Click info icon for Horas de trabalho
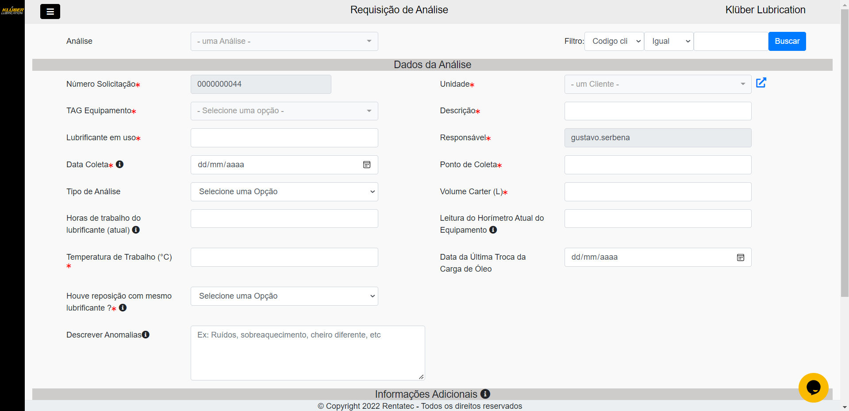This screenshot has height=411, width=849. pos(136,230)
